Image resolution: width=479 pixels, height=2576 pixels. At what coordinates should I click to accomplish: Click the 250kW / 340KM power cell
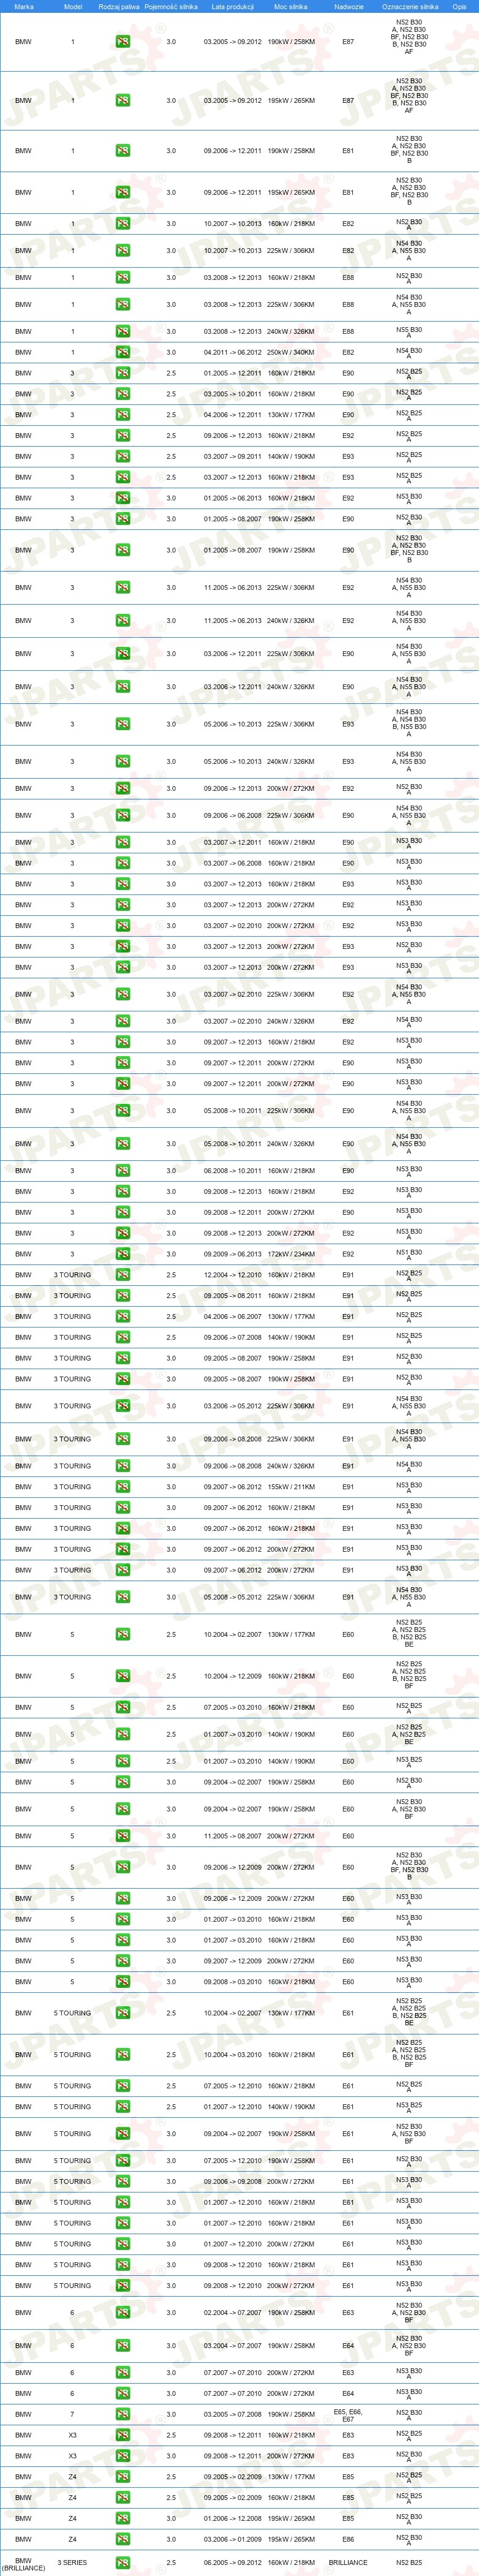(x=291, y=353)
